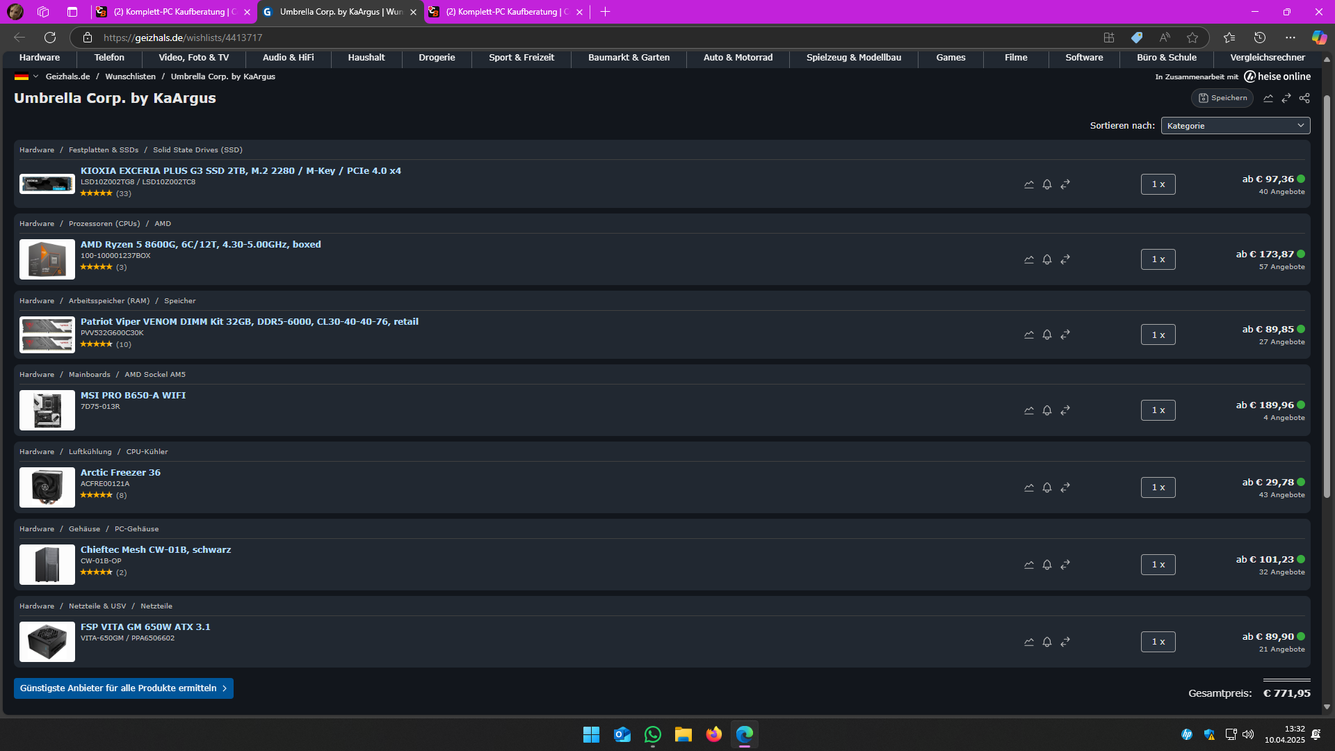Change quantity box for KIOXIA SSD
The image size is (1335, 751).
pyautogui.click(x=1158, y=184)
